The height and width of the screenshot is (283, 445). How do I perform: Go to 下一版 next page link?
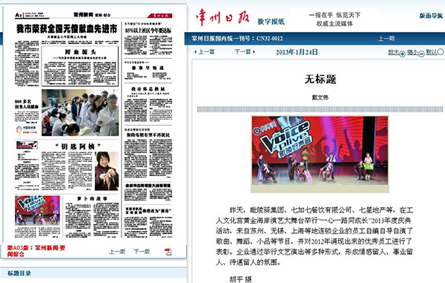click(142, 252)
